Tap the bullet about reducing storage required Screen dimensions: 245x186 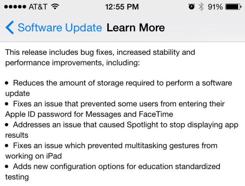pos(119,88)
